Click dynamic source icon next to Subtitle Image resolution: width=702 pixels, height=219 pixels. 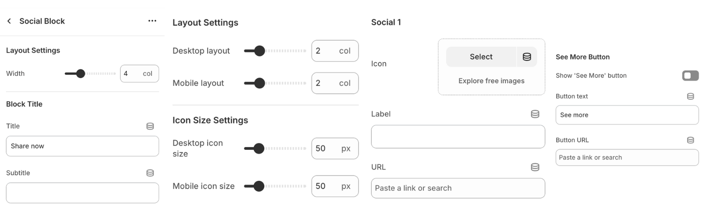(x=150, y=173)
